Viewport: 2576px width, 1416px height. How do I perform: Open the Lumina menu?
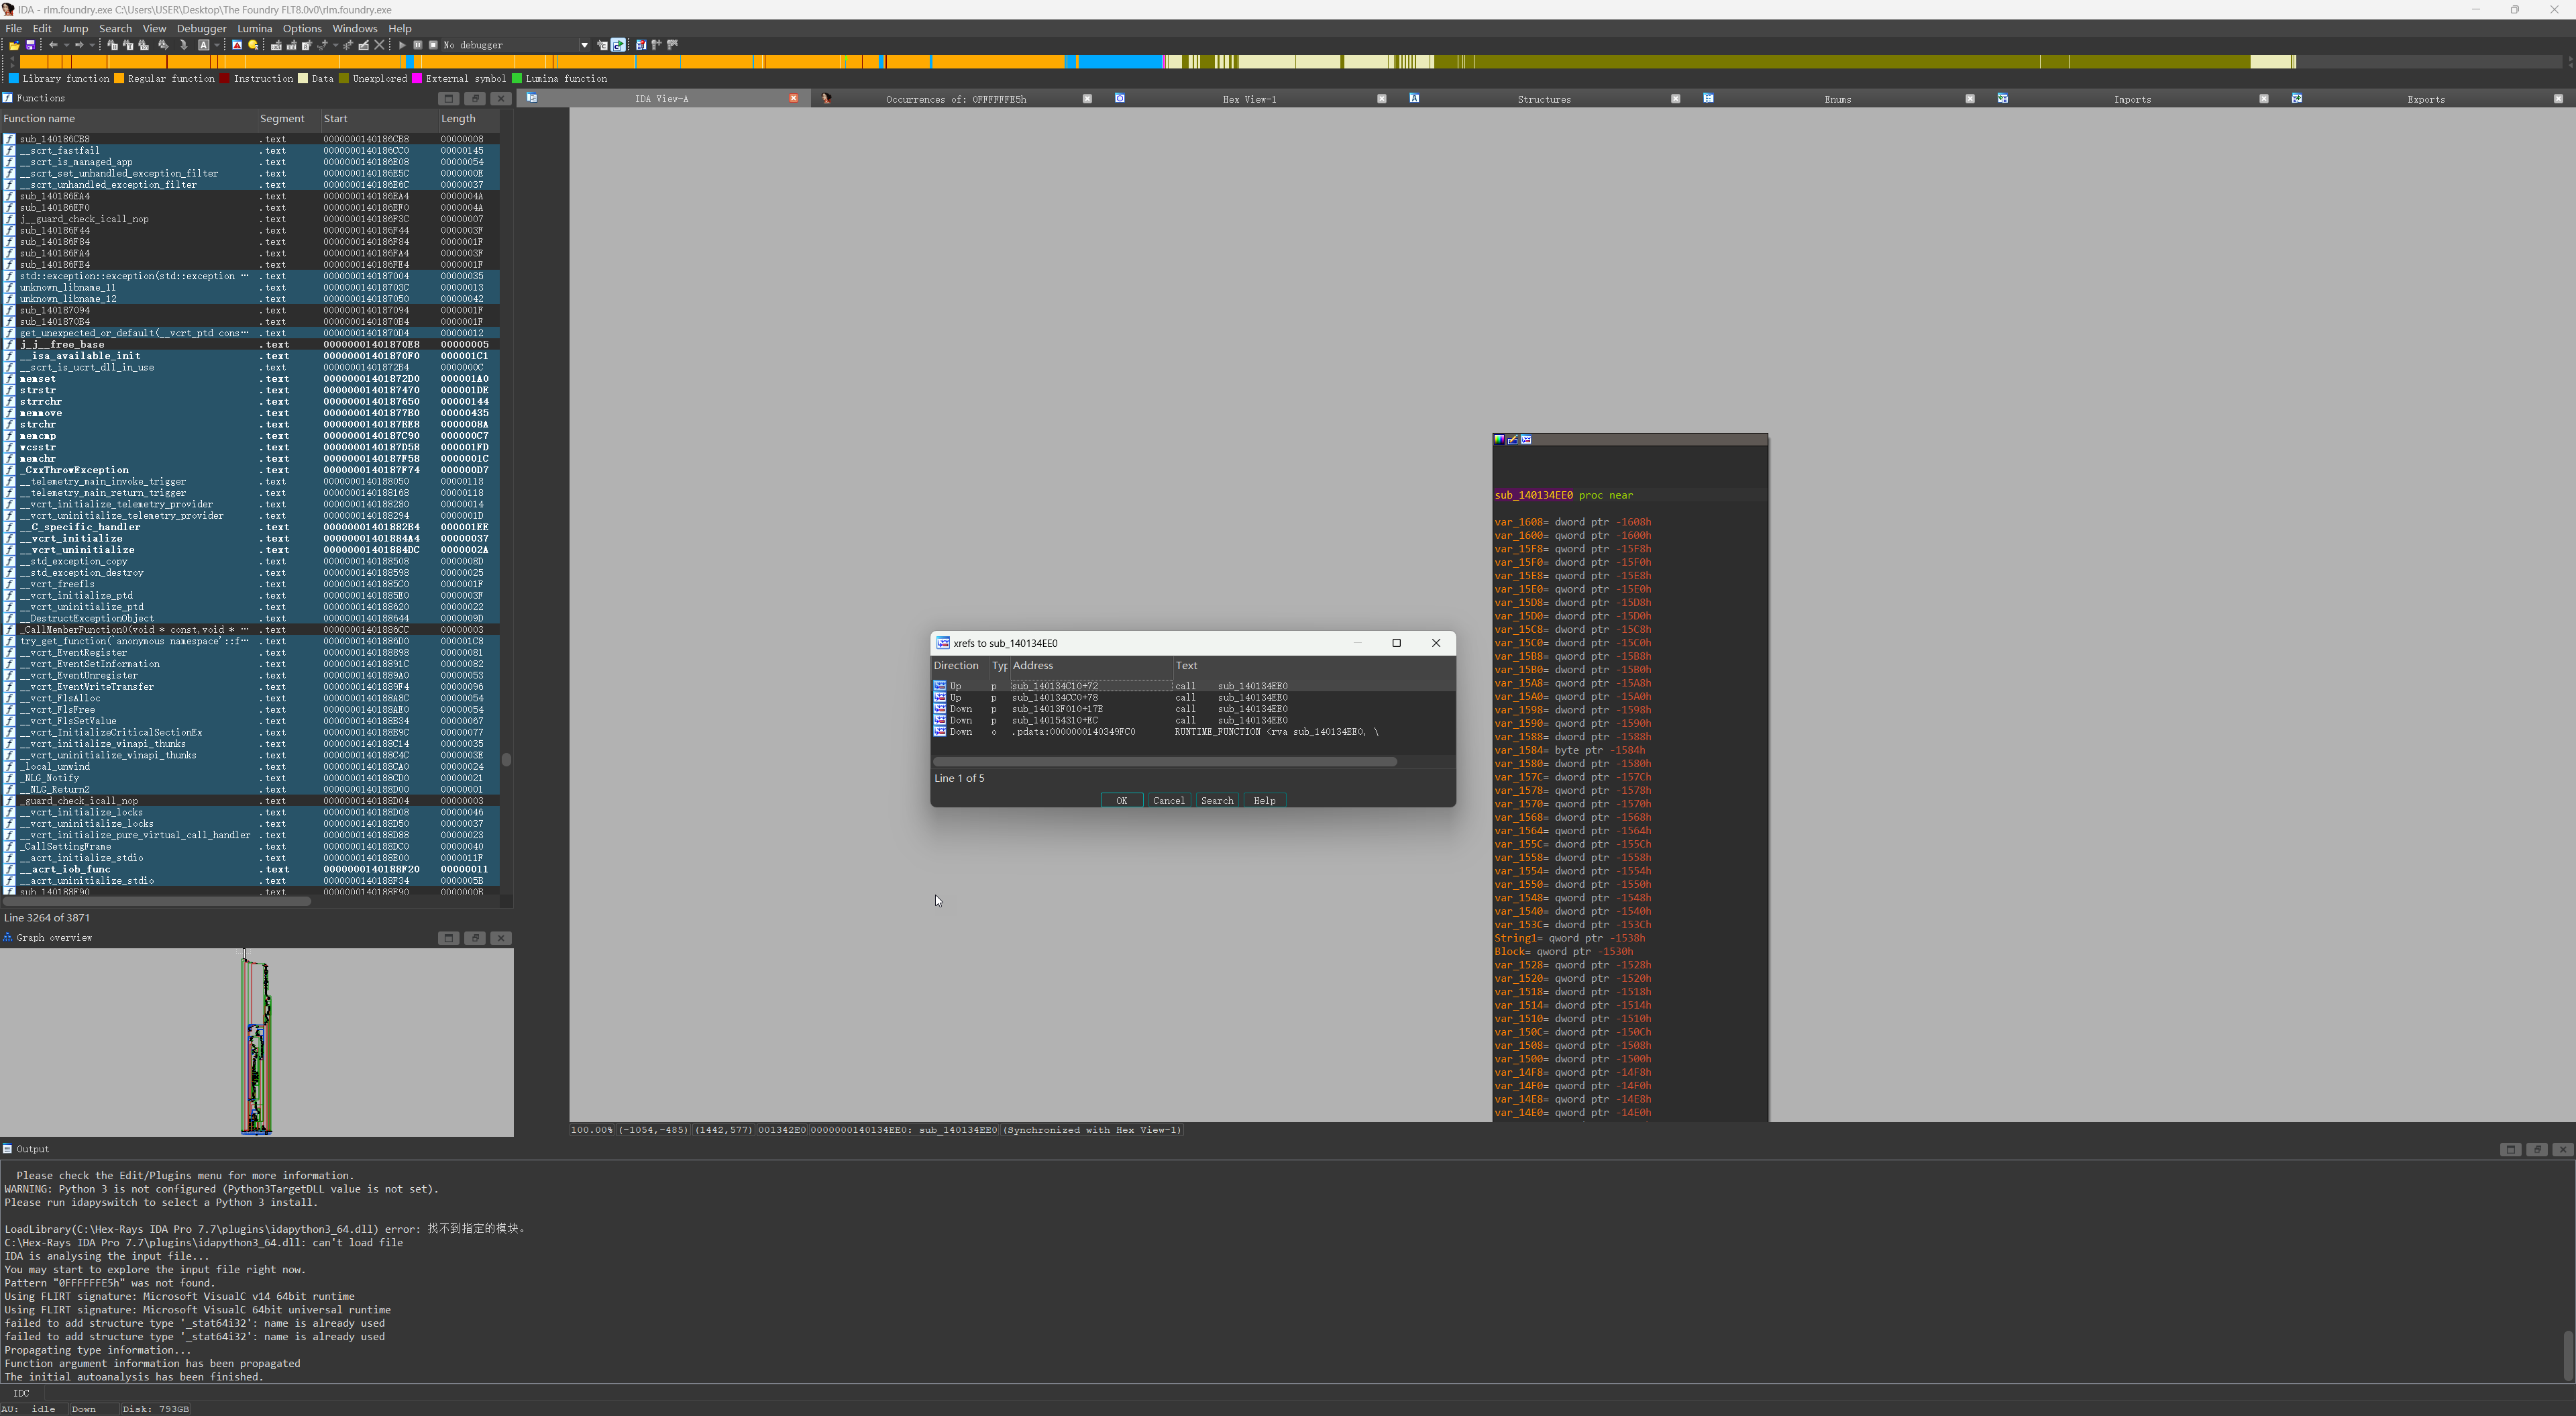[254, 28]
